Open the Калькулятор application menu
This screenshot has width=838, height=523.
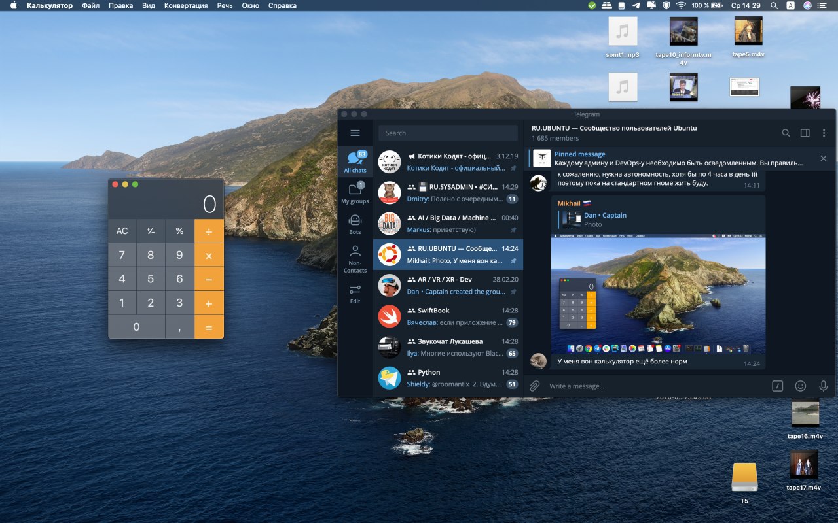pyautogui.click(x=50, y=5)
